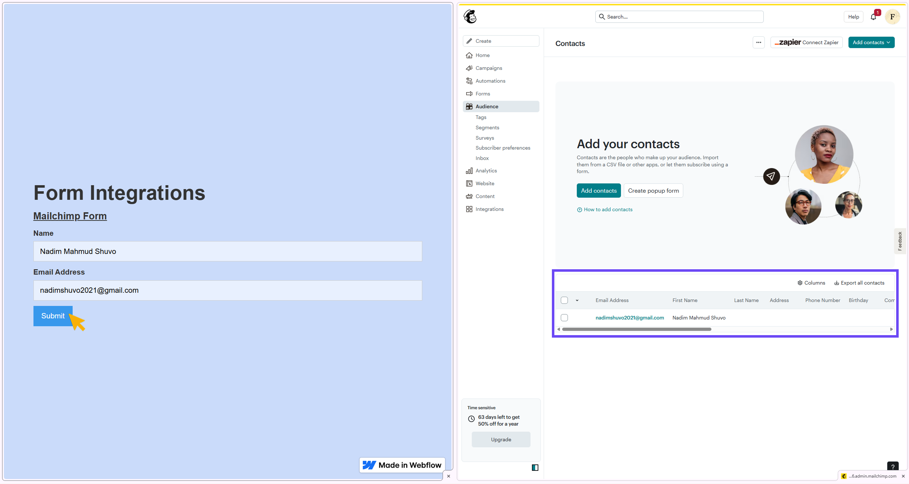Close the Webflow window popup x button
The height and width of the screenshot is (484, 909).
(x=448, y=476)
